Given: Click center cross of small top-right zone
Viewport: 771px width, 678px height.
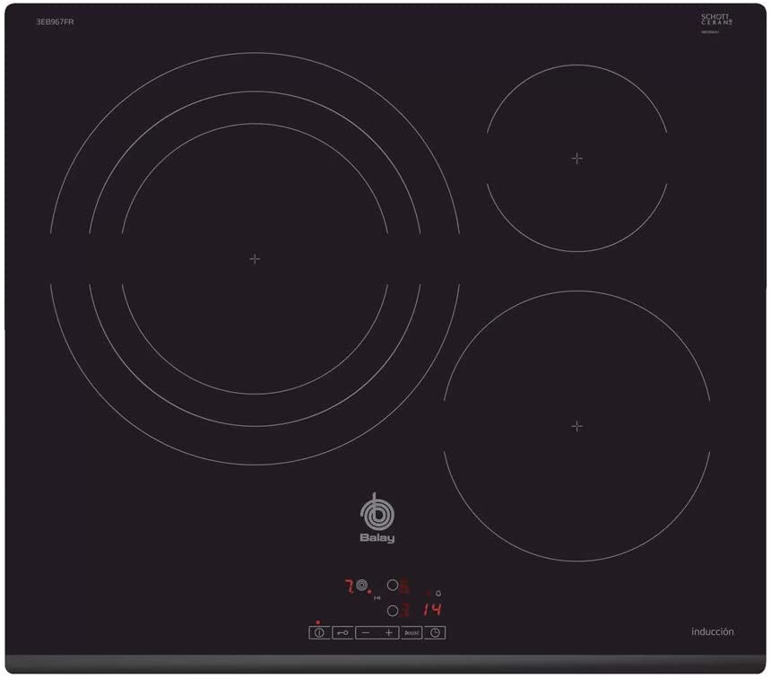Looking at the screenshot, I should click(577, 159).
